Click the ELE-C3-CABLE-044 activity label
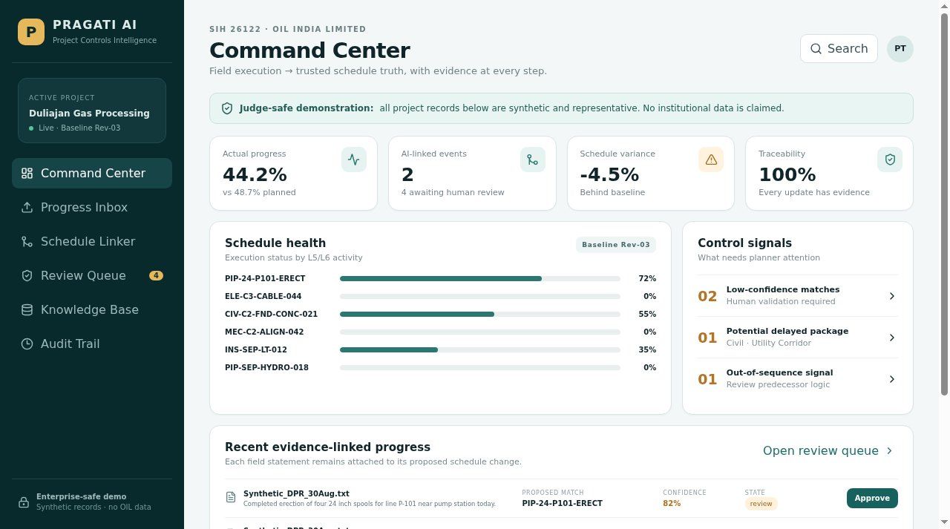Screen dimensions: 950x529 point(263,297)
